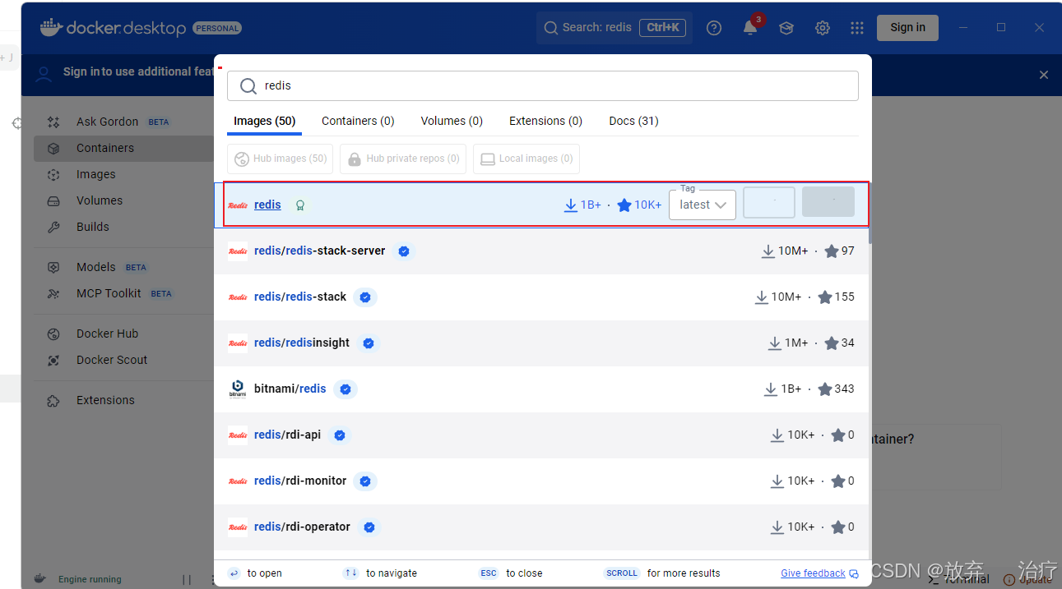Image resolution: width=1062 pixels, height=589 pixels.
Task: Open Images in the sidebar
Action: tap(95, 174)
